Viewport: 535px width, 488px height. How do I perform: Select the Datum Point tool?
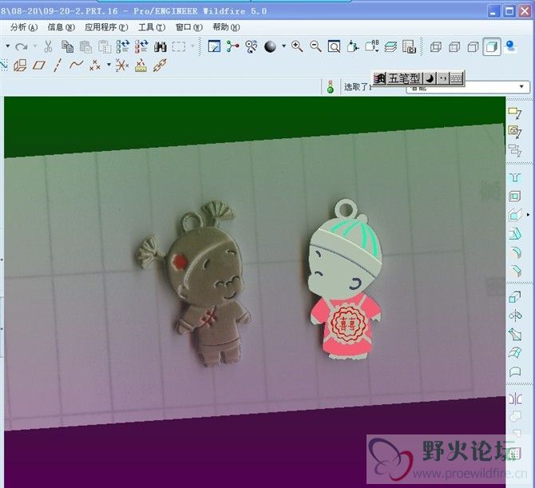(95, 65)
